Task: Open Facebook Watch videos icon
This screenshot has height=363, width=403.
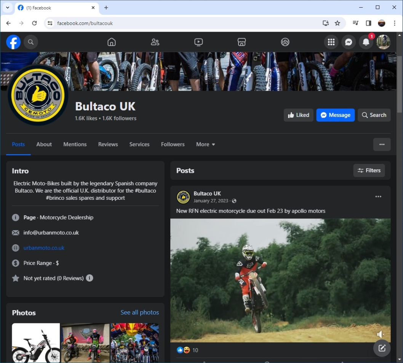Action: pos(198,42)
